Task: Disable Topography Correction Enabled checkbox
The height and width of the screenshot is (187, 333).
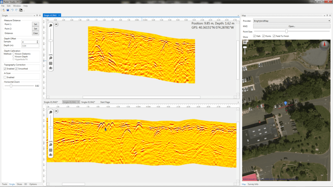Action: coord(5,69)
